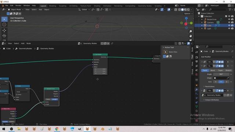Click the zoom magnifier icon in viewport
This screenshot has width=235, height=132.
[191, 32]
